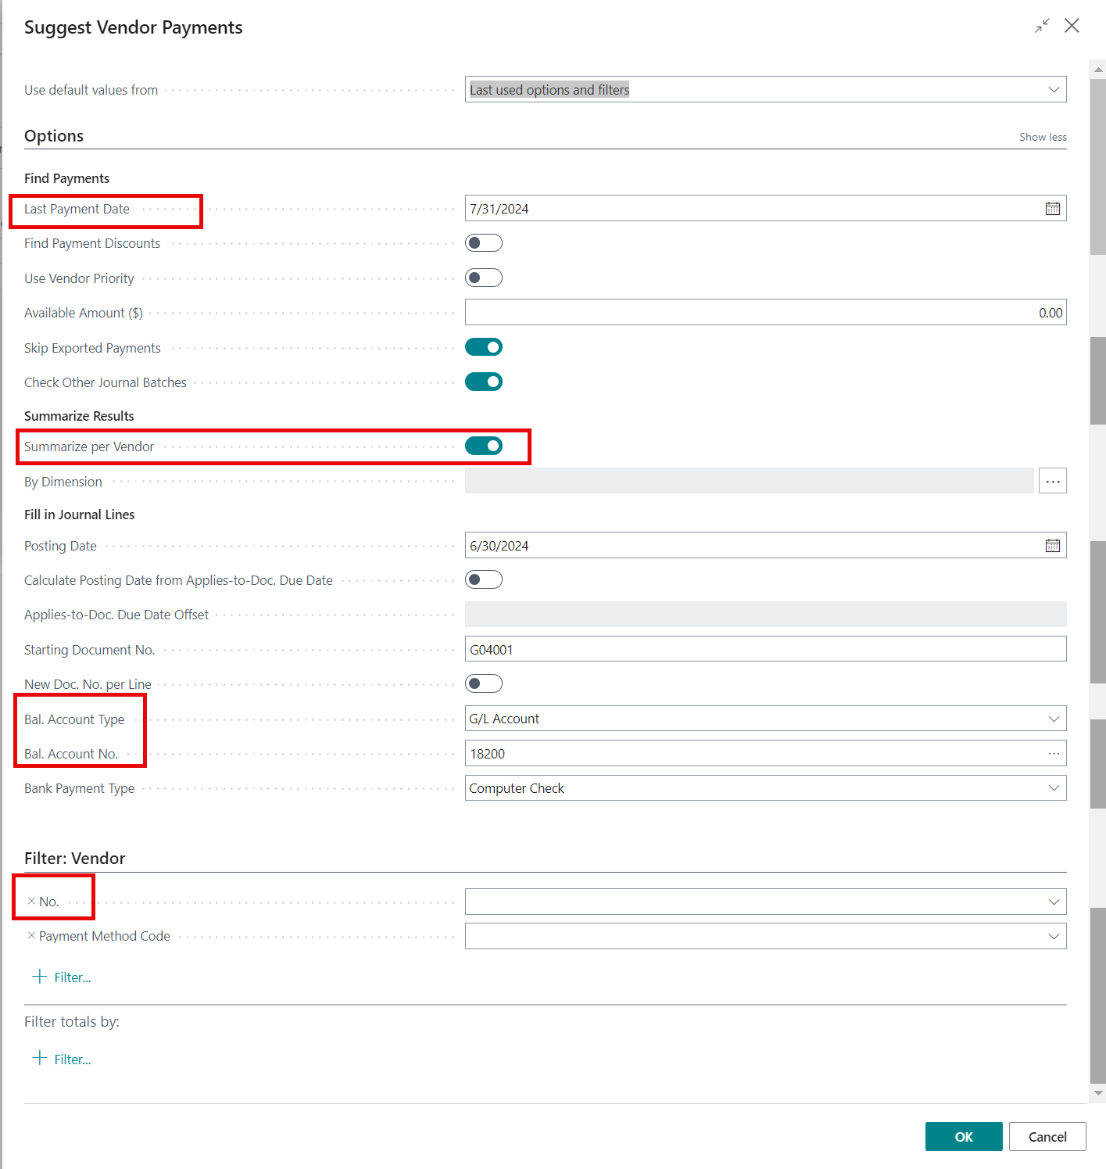Open the Bank Payment Type dropdown
Screen dimensions: 1106x1169
tap(1053, 787)
